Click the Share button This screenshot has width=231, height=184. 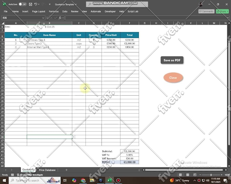[222, 11]
